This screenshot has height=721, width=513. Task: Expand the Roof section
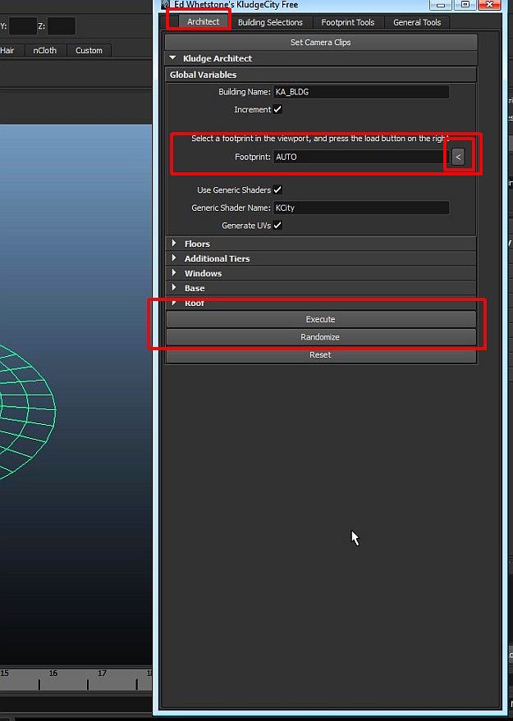coord(321,303)
